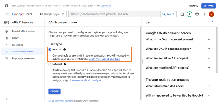Screen dimensions: 222x111
Task: Open the Sample Project selector dropdown
Action: click(52, 14)
